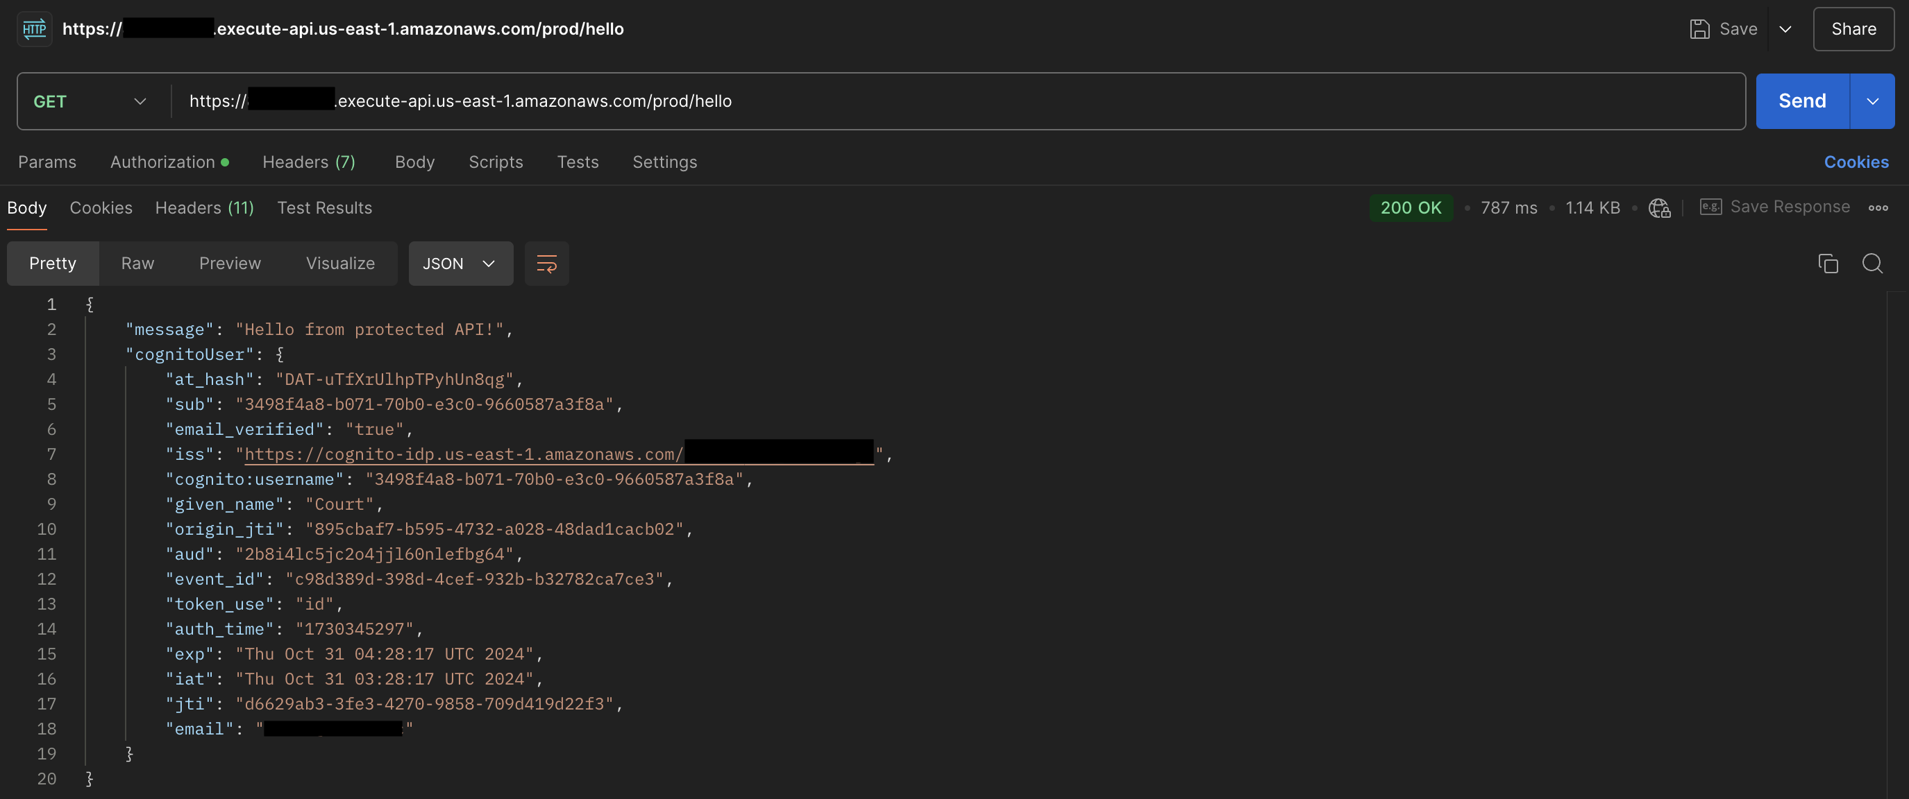This screenshot has width=1909, height=799.
Task: Send the request
Action: tap(1802, 101)
